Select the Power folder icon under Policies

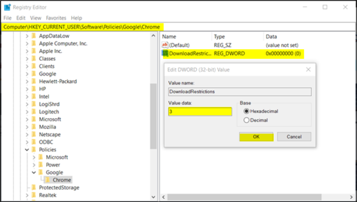pyautogui.click(x=41, y=165)
